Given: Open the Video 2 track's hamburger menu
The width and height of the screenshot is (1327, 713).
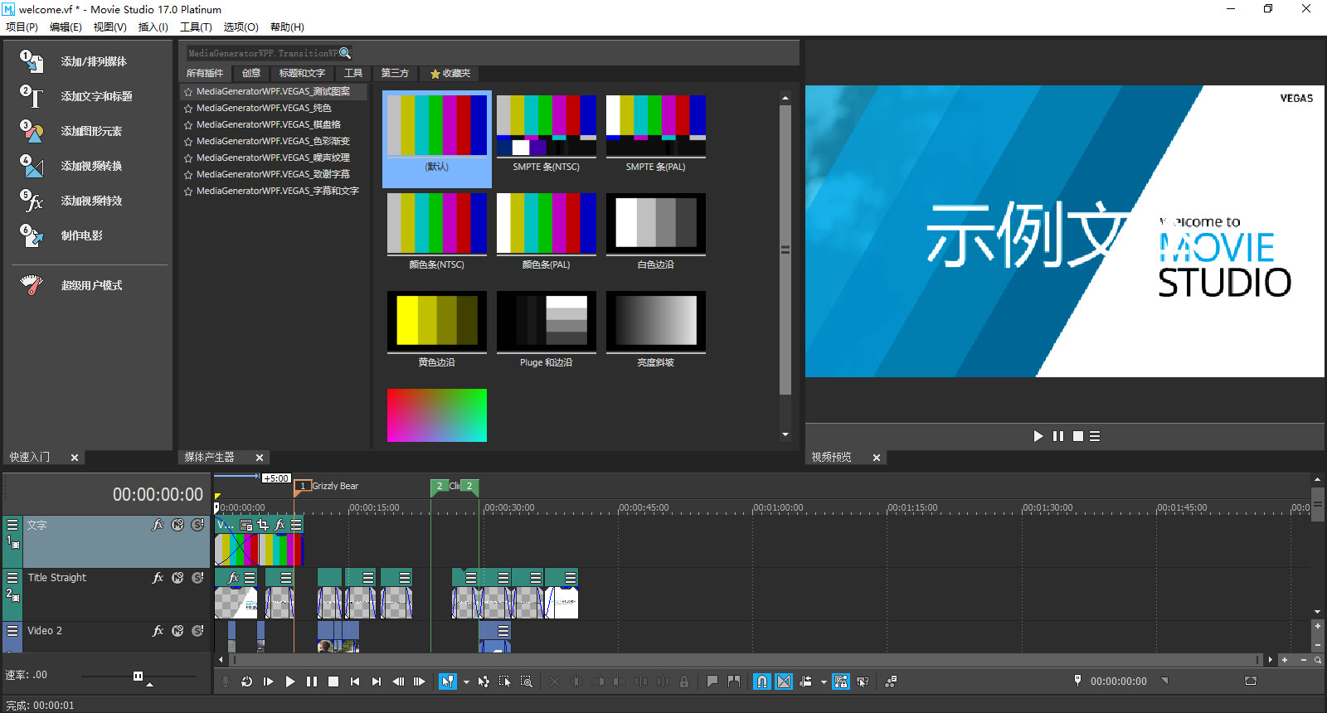Looking at the screenshot, I should coord(12,631).
